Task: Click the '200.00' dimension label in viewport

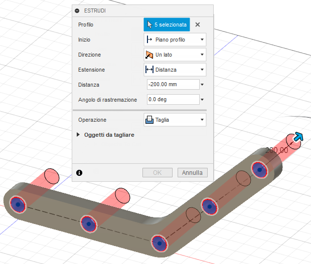Action: point(277,150)
